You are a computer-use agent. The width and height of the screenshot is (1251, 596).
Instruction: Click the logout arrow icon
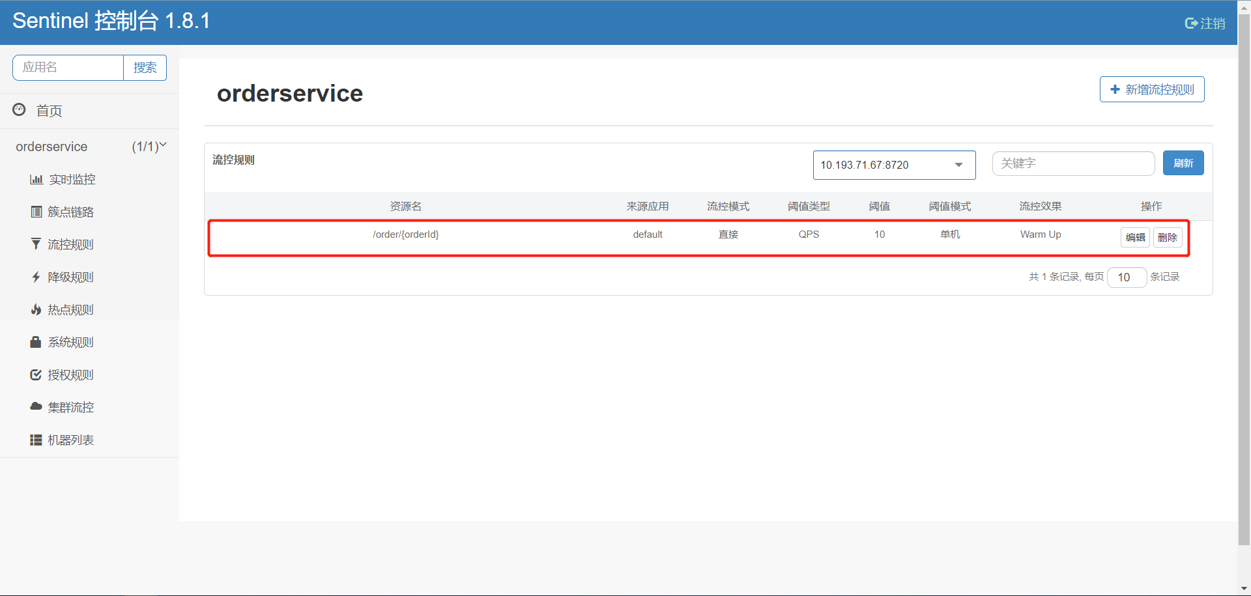[1191, 23]
